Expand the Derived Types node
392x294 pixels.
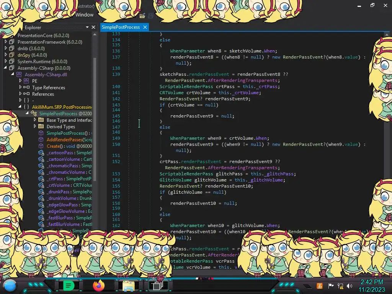[x=35, y=126]
